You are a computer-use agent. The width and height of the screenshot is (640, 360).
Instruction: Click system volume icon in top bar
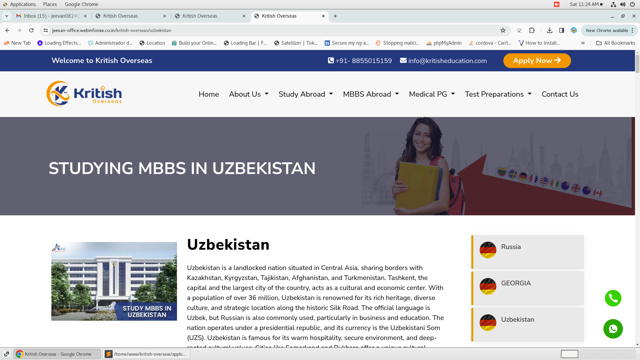point(623,4)
